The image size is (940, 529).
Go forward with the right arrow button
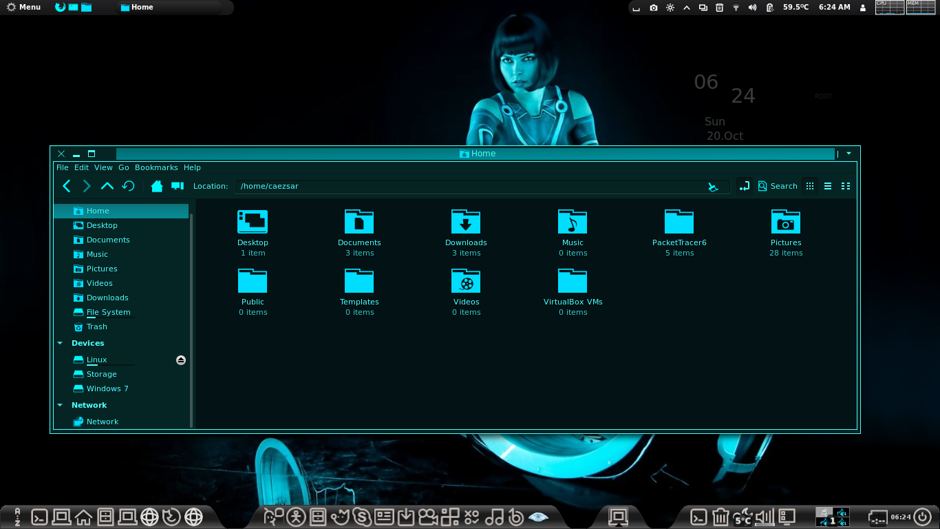[87, 186]
